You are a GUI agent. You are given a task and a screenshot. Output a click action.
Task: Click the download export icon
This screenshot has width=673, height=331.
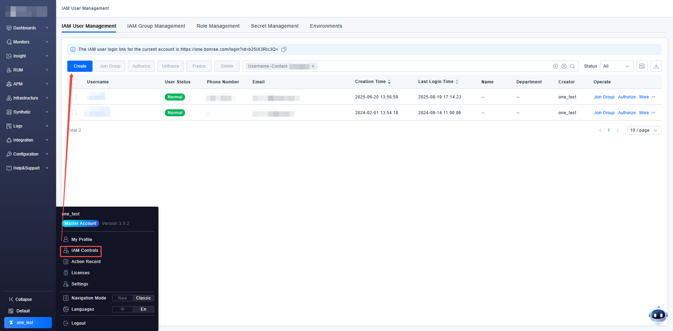pyautogui.click(x=656, y=66)
